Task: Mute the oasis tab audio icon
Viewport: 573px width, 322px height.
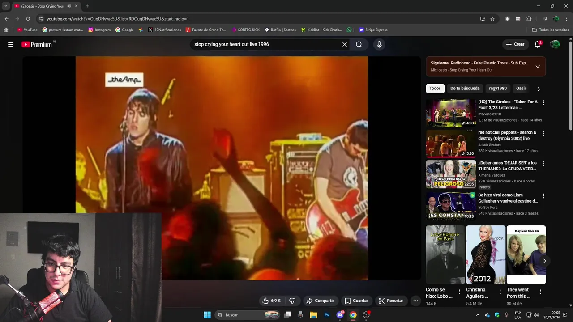Action: [69, 6]
